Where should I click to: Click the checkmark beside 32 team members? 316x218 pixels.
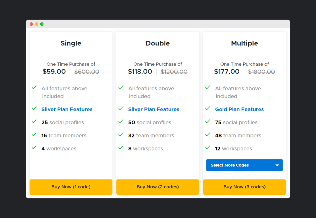pyautogui.click(x=121, y=134)
